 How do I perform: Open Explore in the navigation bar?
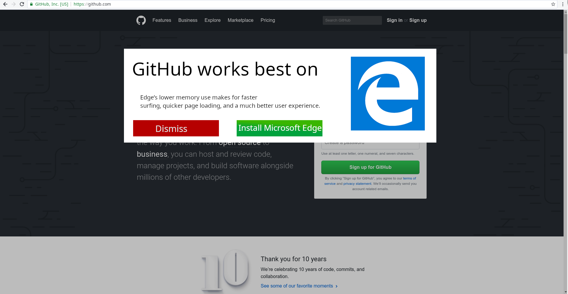(x=212, y=20)
